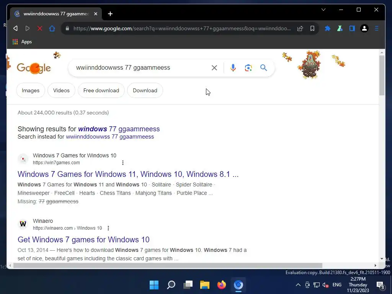Open corrected results for windows 77 ggaammeess
The width and height of the screenshot is (392, 294).
(119, 129)
